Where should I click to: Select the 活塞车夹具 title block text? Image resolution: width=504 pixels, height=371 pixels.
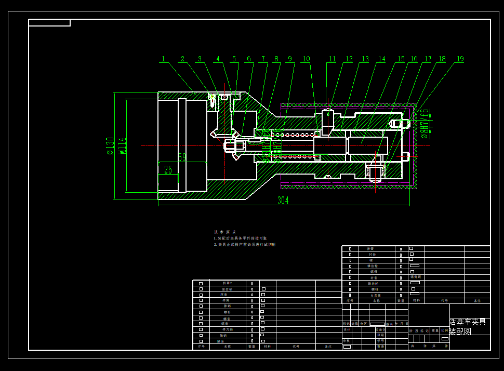point(467,322)
